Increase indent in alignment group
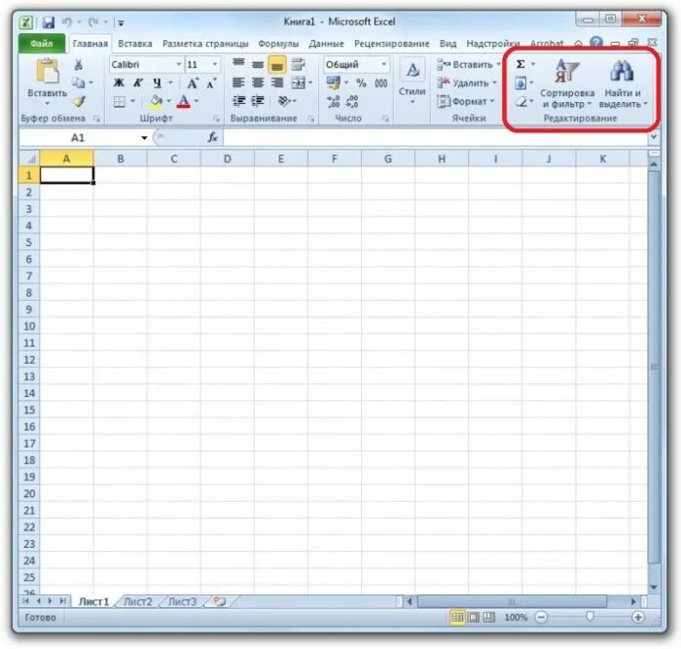The width and height of the screenshot is (681, 649). coord(258,101)
